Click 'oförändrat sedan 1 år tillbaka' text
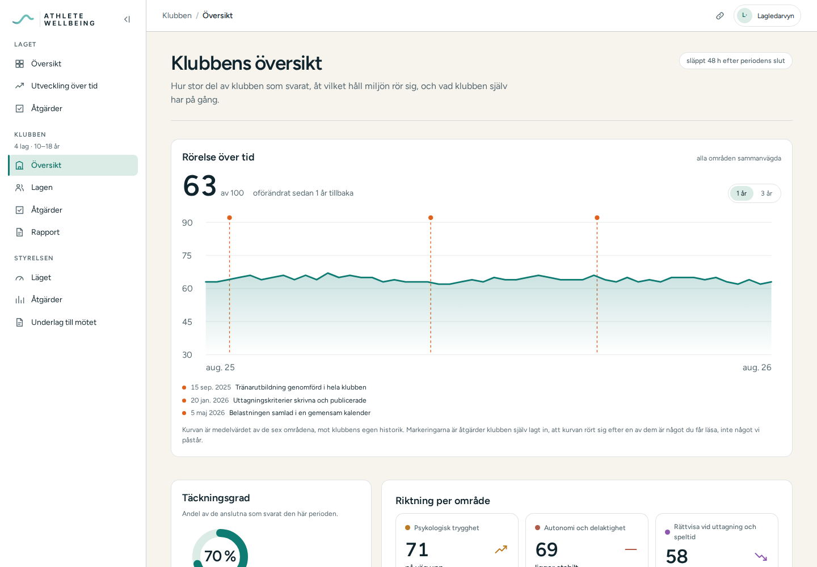Image resolution: width=817 pixels, height=567 pixels. tap(303, 193)
